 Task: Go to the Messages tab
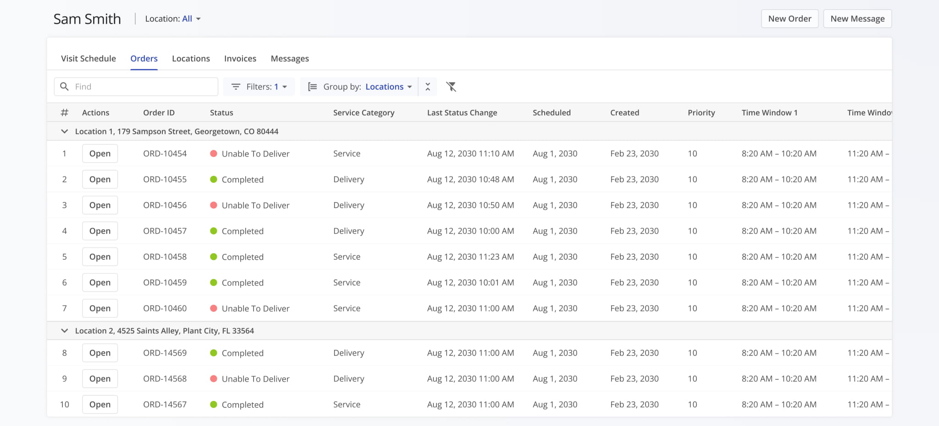[290, 59]
